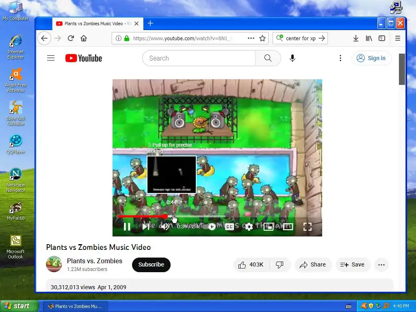Mute the video using the speaker icon
Image resolution: width=416 pixels, height=312 pixels.
pos(165,227)
